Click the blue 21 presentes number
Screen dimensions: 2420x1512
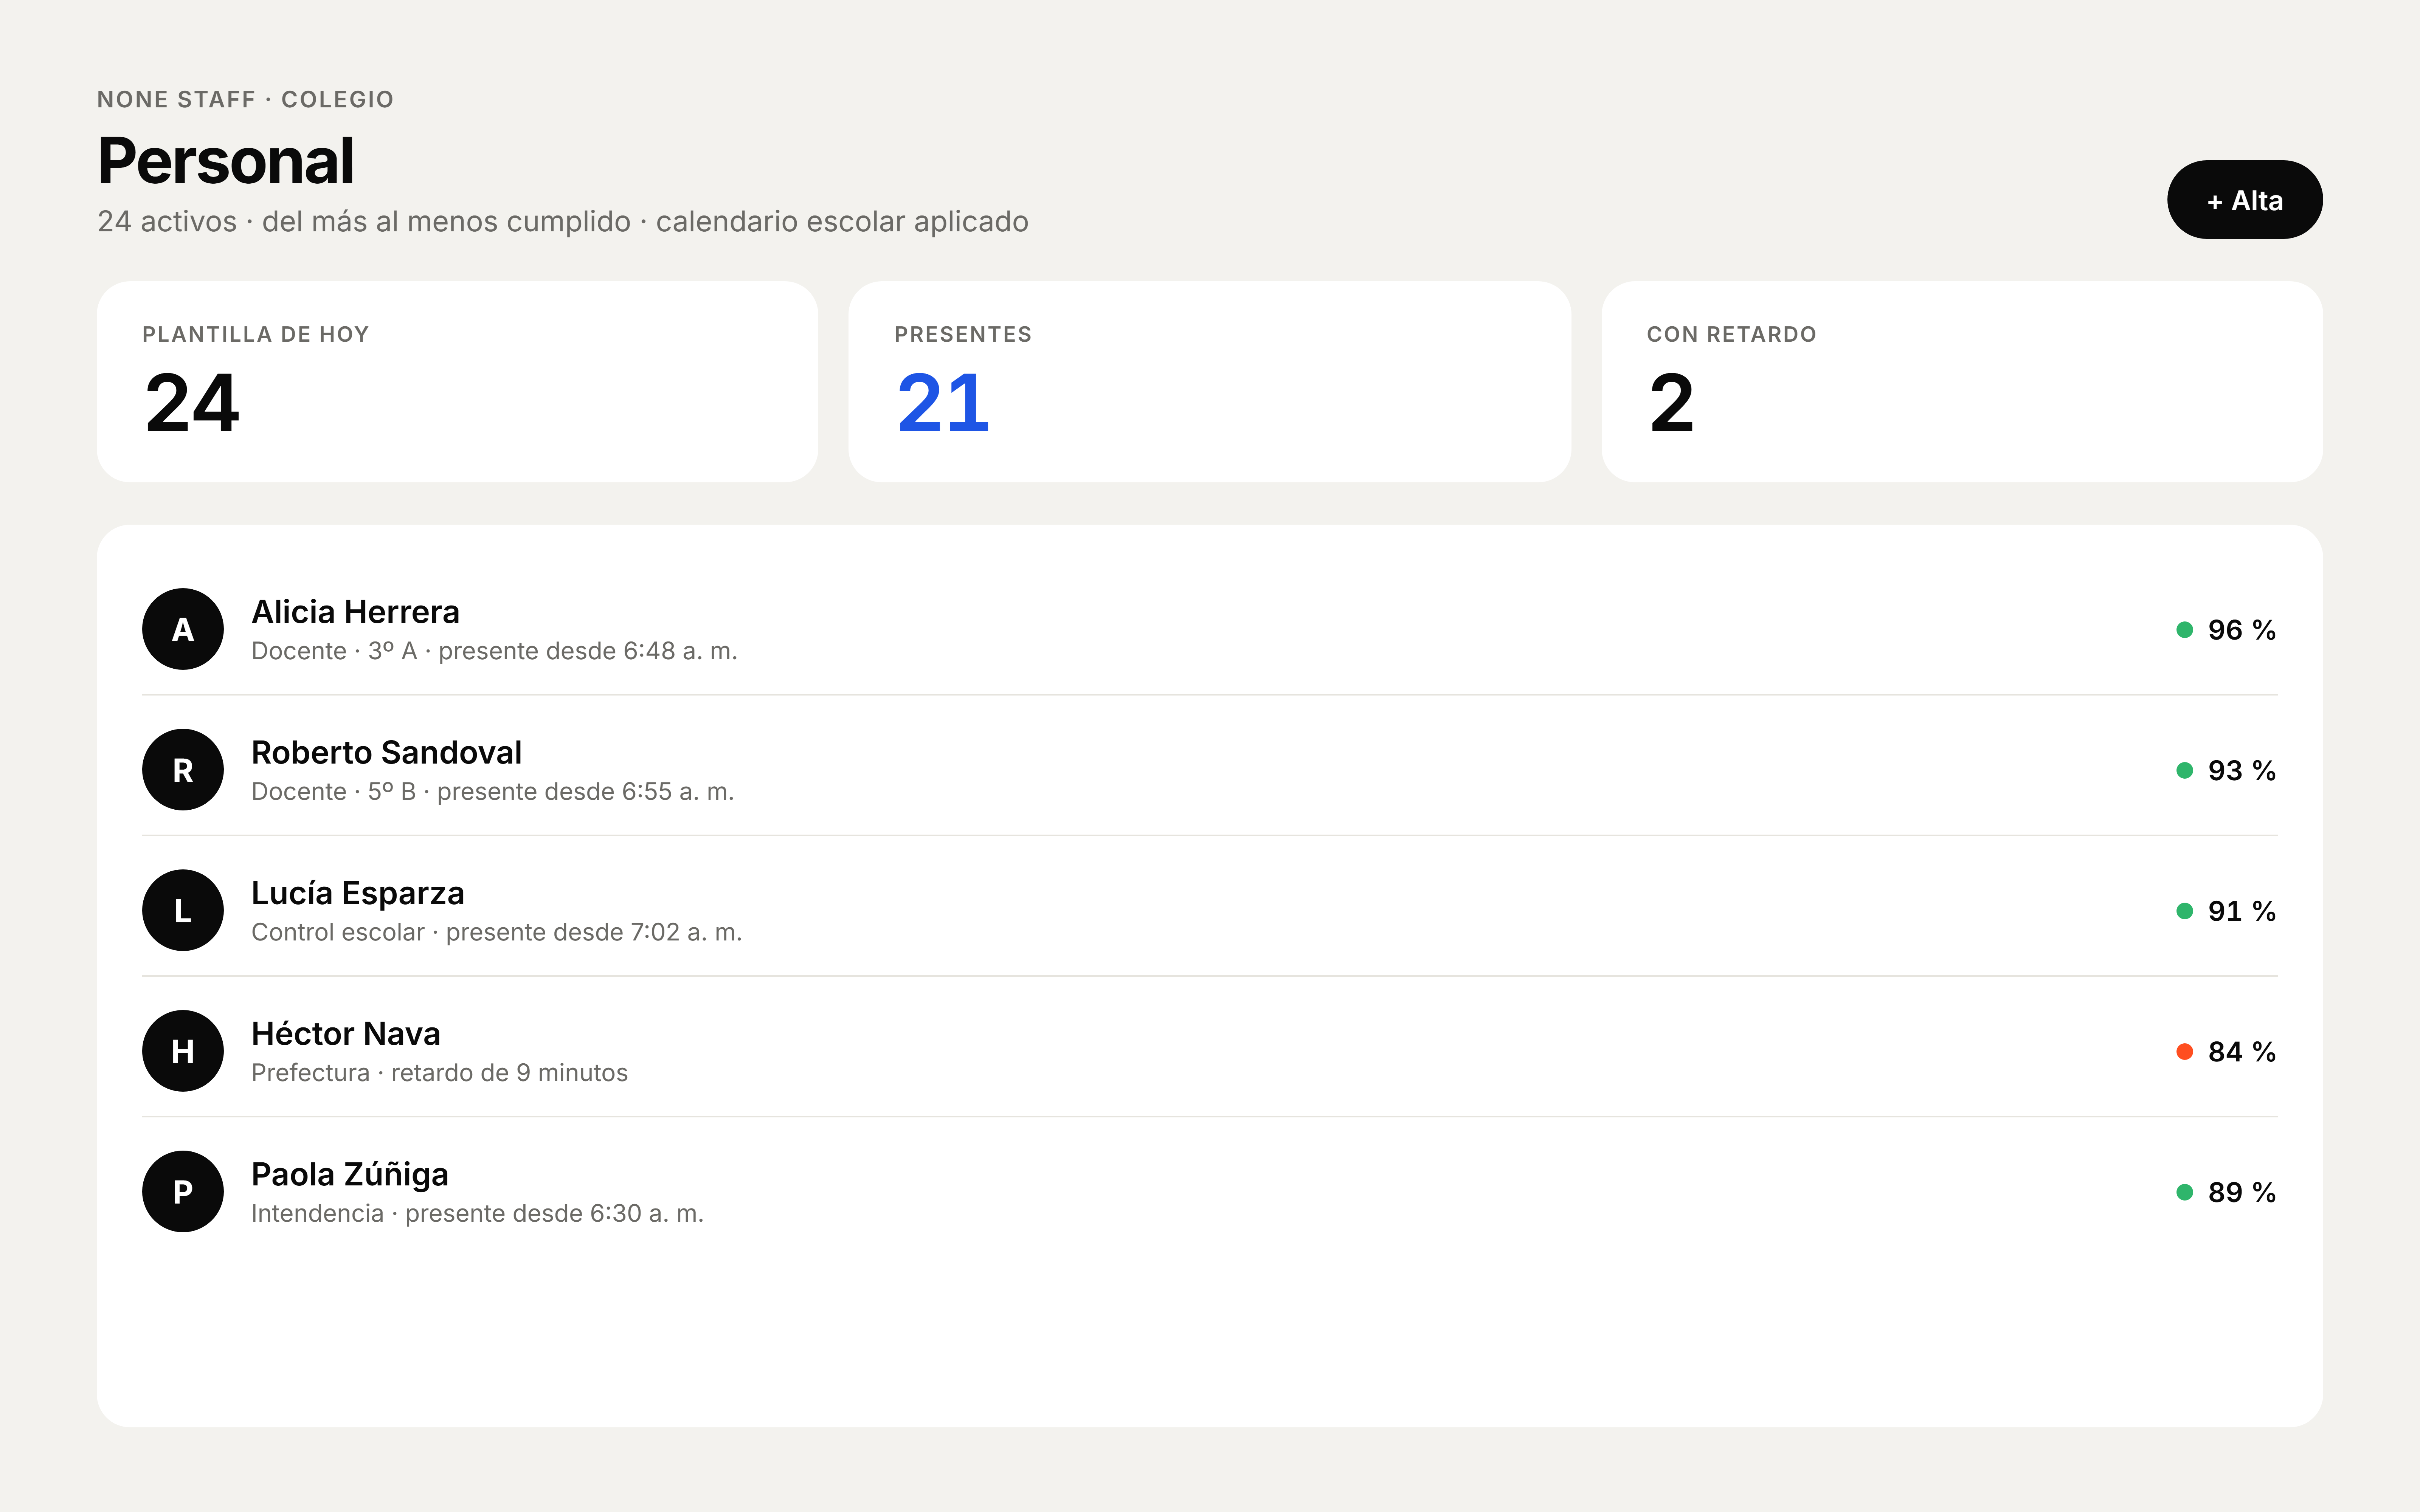[x=943, y=403]
